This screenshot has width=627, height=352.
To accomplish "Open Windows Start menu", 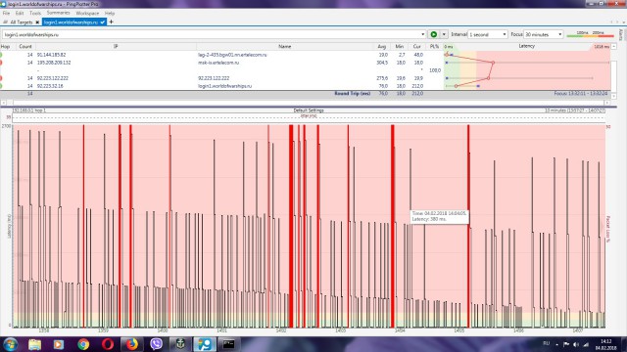I will [x=10, y=344].
